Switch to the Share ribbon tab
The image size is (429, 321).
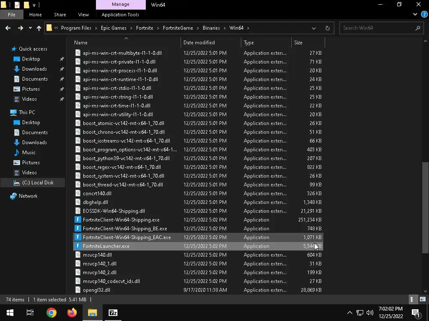click(60, 15)
